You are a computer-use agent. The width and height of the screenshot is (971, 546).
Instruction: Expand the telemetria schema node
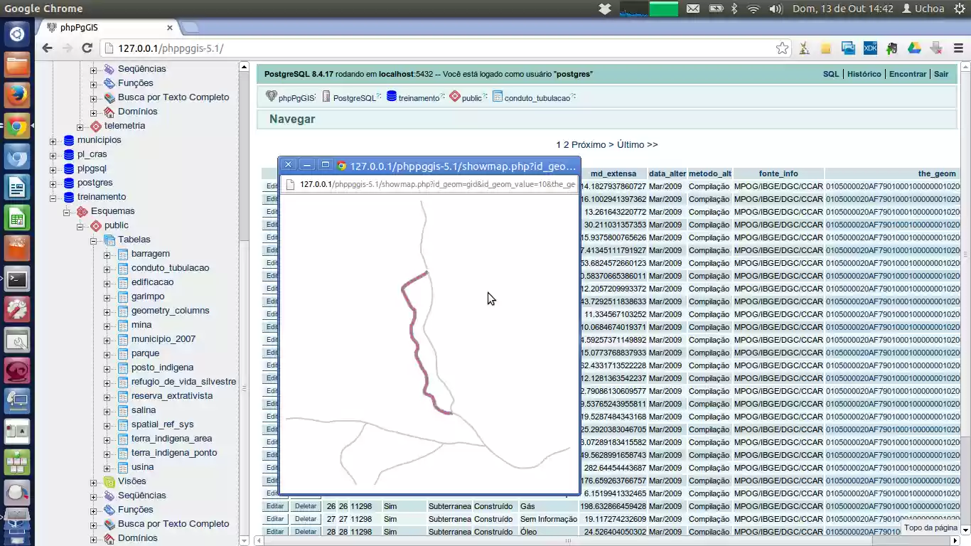80,126
